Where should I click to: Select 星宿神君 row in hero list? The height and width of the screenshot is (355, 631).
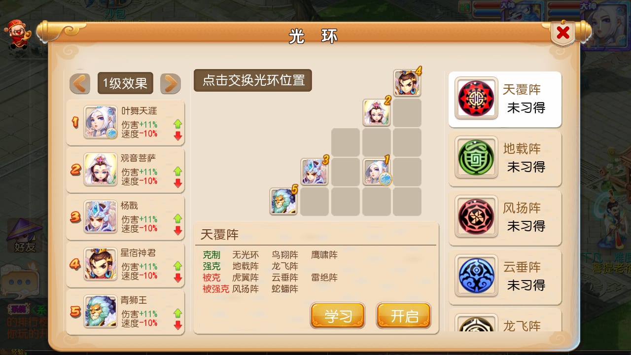(x=125, y=265)
